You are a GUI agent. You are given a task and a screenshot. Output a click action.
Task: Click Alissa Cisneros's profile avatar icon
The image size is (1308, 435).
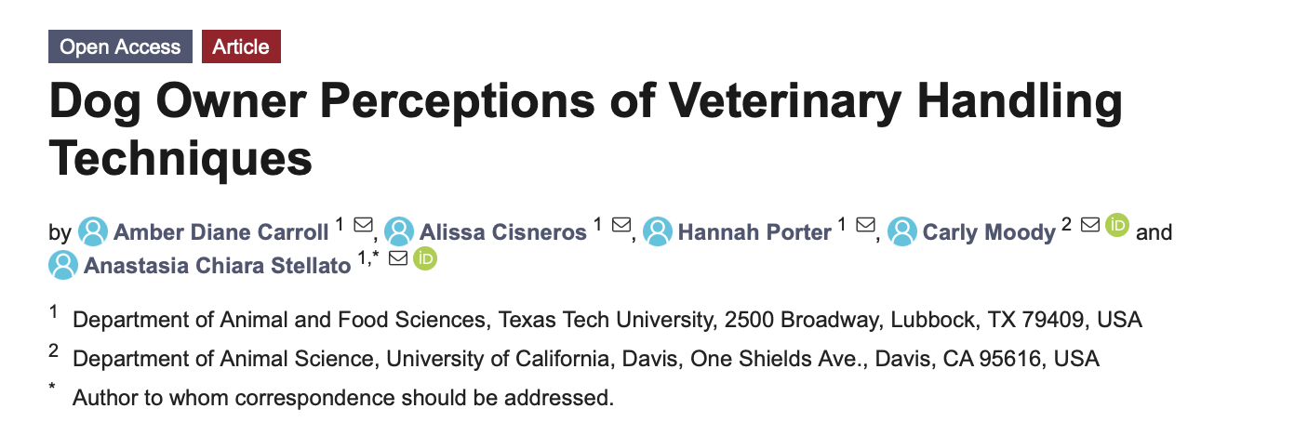399,231
